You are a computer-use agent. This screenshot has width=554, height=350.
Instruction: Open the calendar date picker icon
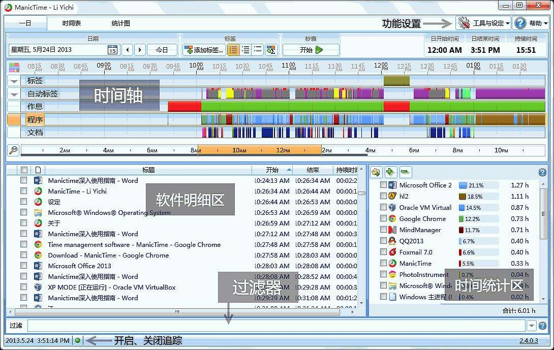pos(112,50)
